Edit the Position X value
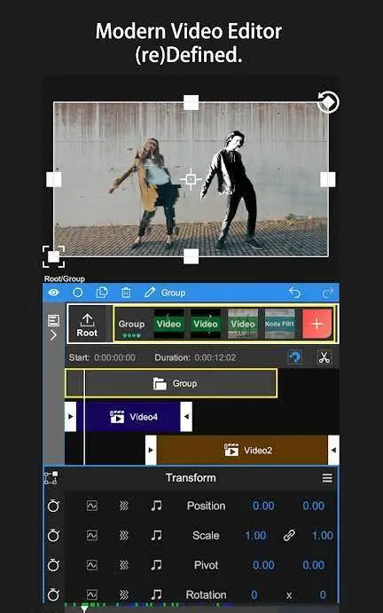This screenshot has width=383, height=613. [263, 506]
